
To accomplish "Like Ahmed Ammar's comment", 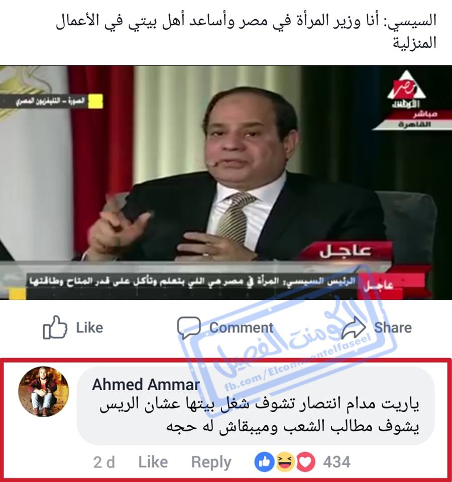I will click(153, 462).
